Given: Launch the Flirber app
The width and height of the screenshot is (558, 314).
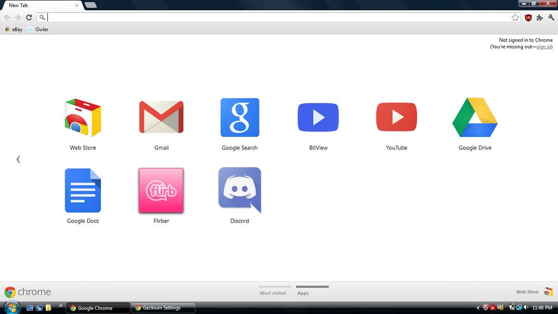Looking at the screenshot, I should (161, 190).
